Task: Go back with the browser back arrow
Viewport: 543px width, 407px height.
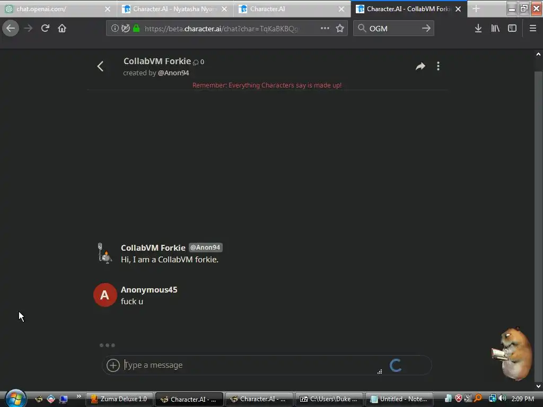Action: coord(11,29)
